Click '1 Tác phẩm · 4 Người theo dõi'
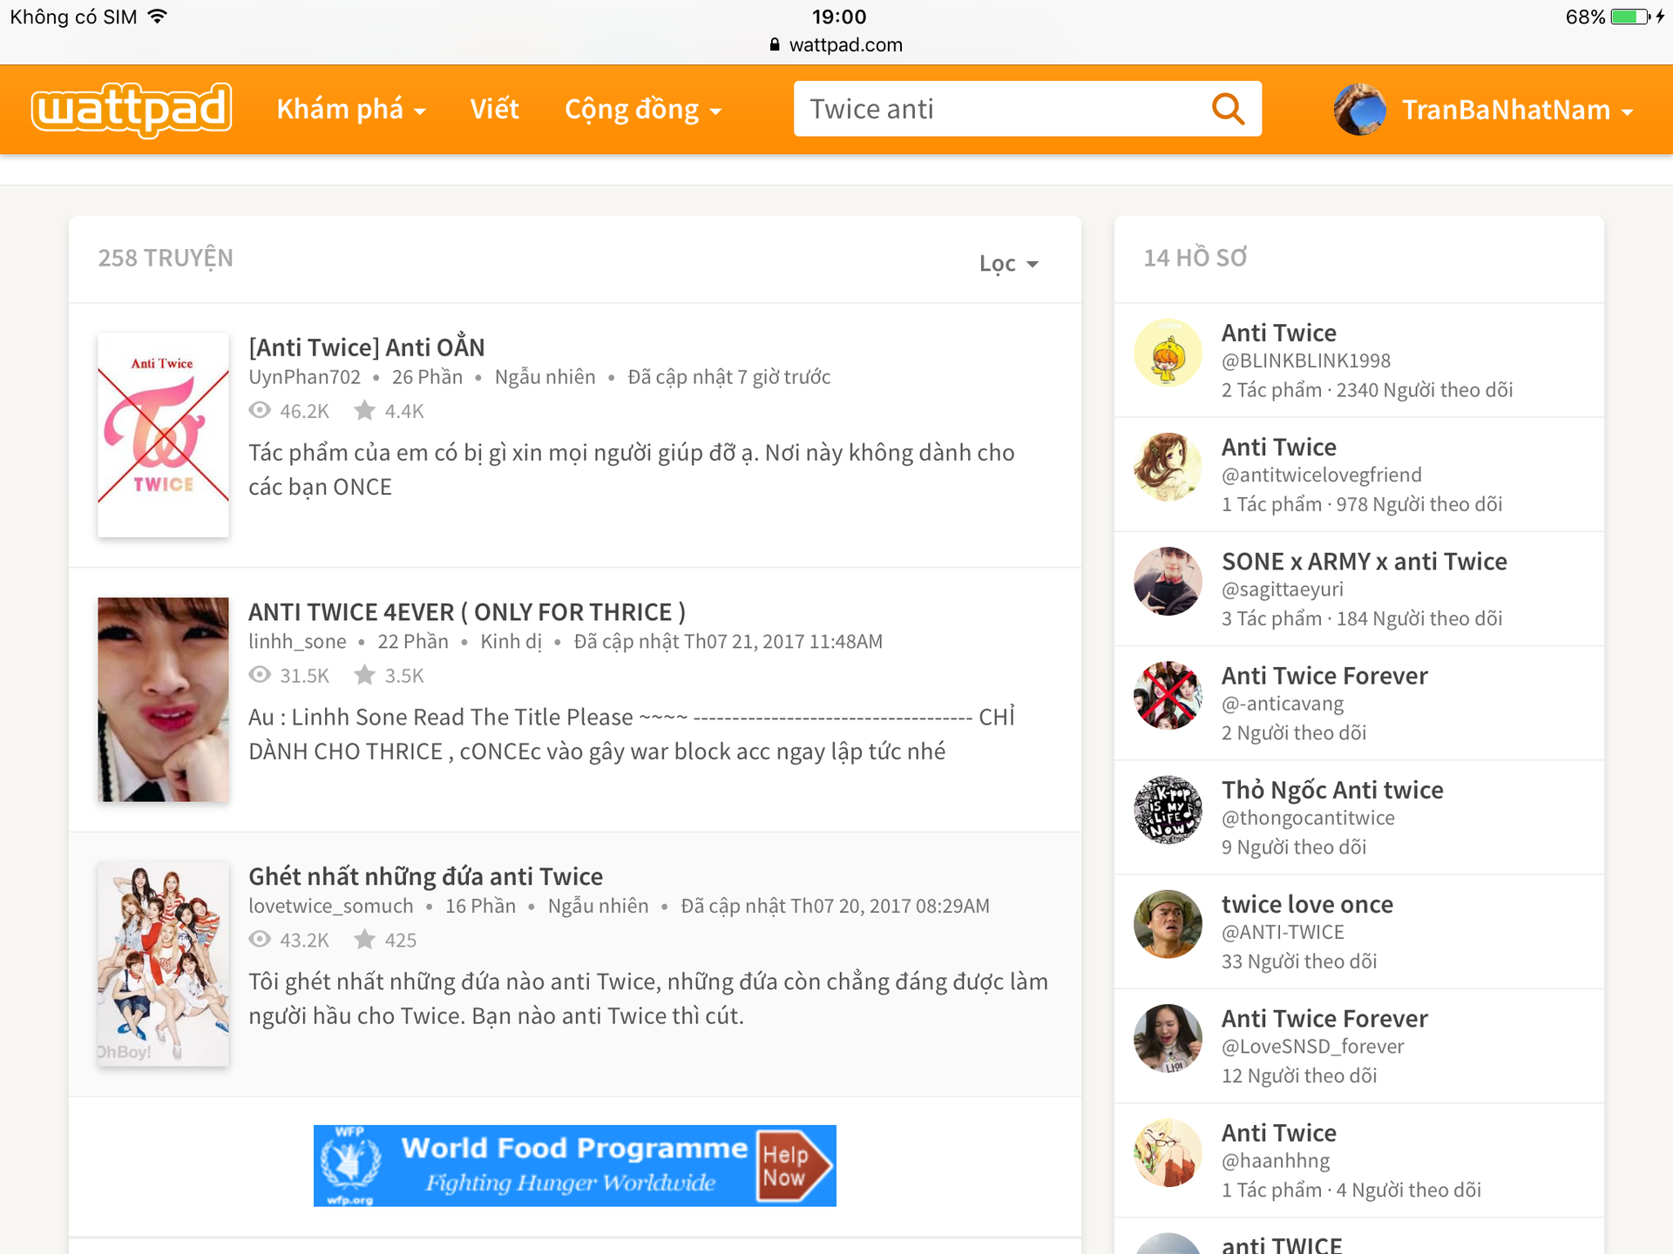 point(1351,1190)
